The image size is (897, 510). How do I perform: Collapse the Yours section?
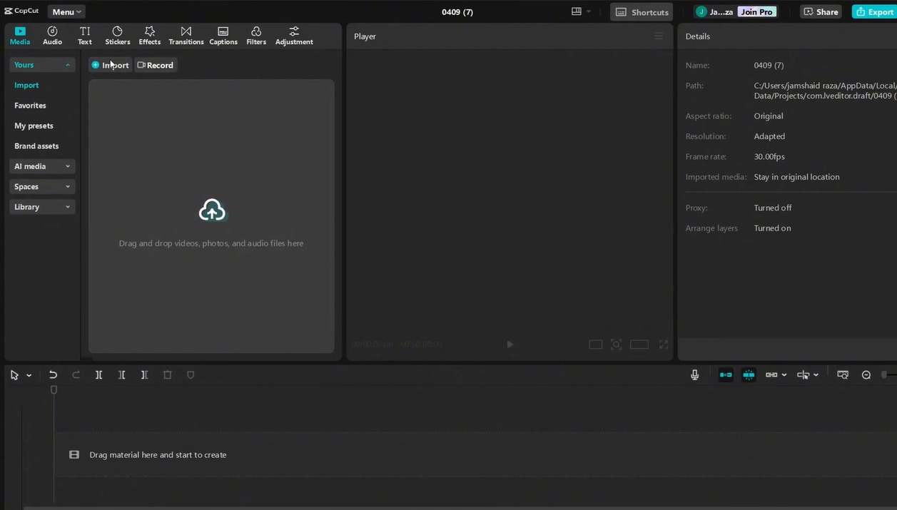point(42,65)
